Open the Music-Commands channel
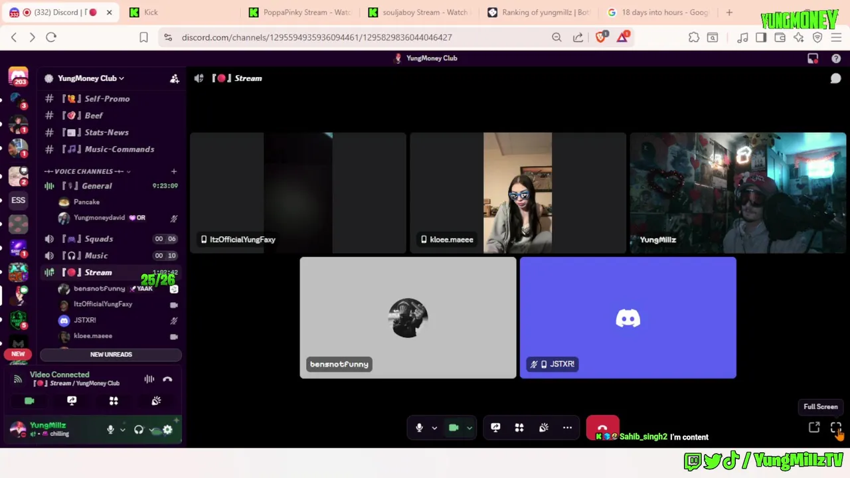850x478 pixels. coord(110,149)
